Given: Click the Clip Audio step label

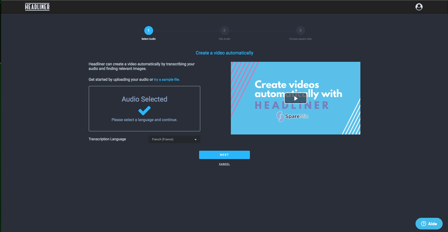Looking at the screenshot, I should (x=225, y=39).
